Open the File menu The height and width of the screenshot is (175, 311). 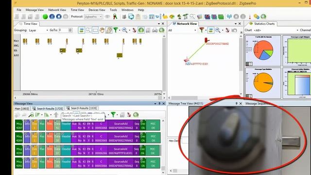pyautogui.click(x=19, y=10)
